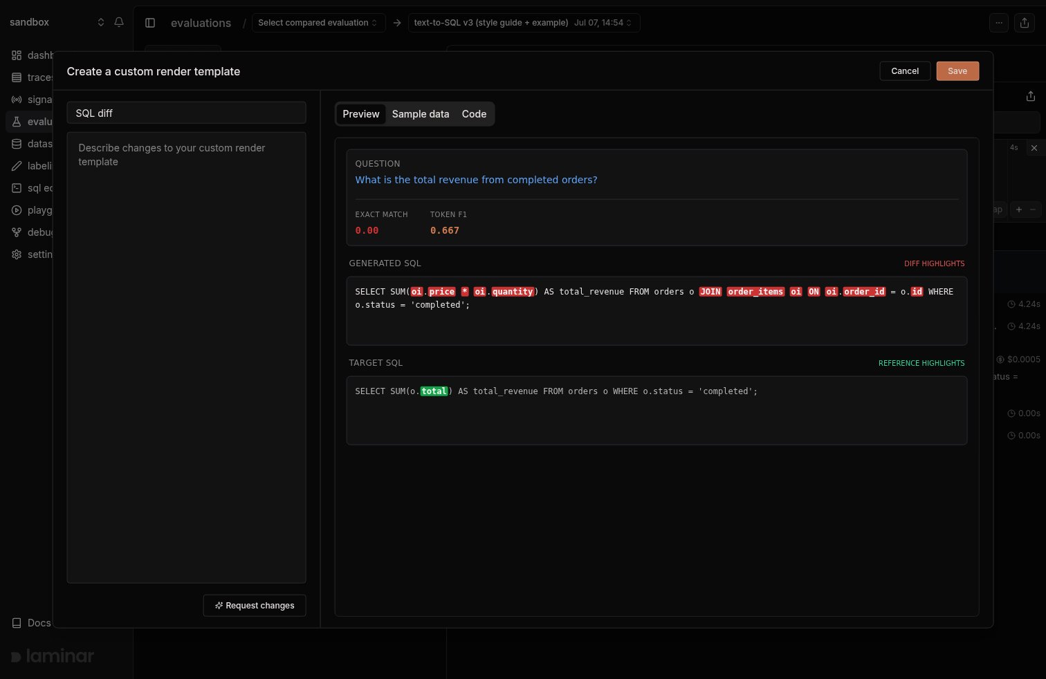1046x679 pixels.
Task: Click the laminar logo
Action: tap(53, 655)
